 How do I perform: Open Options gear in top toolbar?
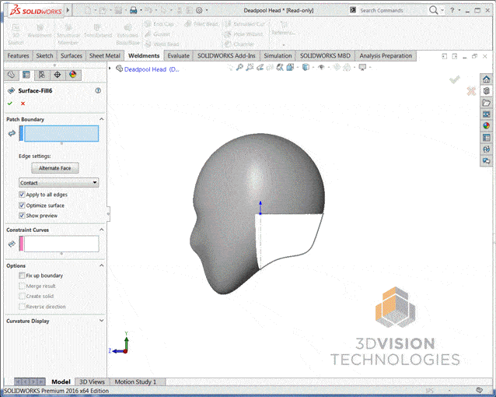[x=199, y=10]
